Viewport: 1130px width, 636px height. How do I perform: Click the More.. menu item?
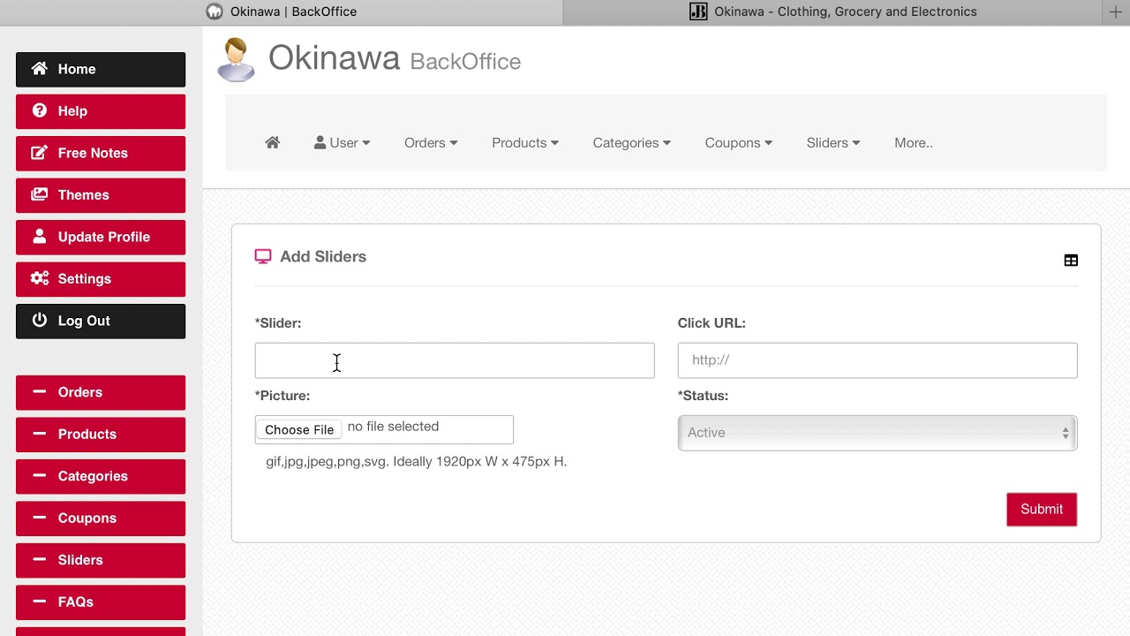(x=914, y=143)
